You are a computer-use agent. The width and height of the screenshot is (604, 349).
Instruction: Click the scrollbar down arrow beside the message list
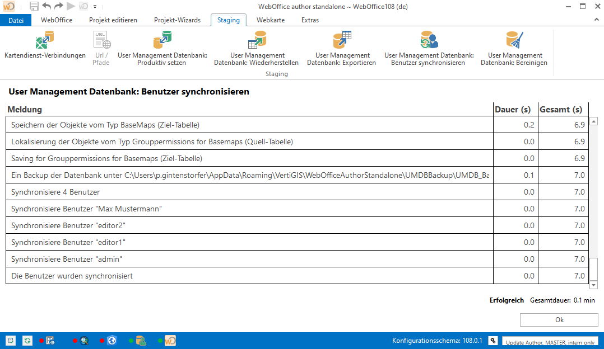tap(593, 285)
